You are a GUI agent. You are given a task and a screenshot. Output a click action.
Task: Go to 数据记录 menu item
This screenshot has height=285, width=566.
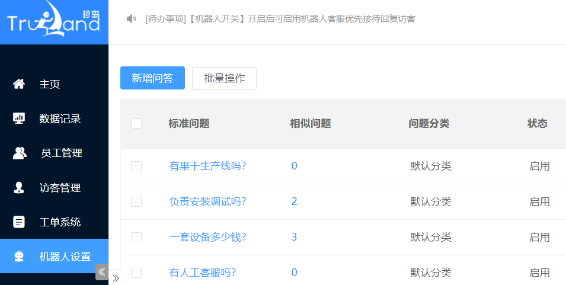tap(60, 119)
